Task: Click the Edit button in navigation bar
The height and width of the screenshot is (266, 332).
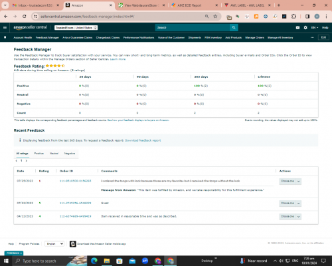Action: (323, 37)
